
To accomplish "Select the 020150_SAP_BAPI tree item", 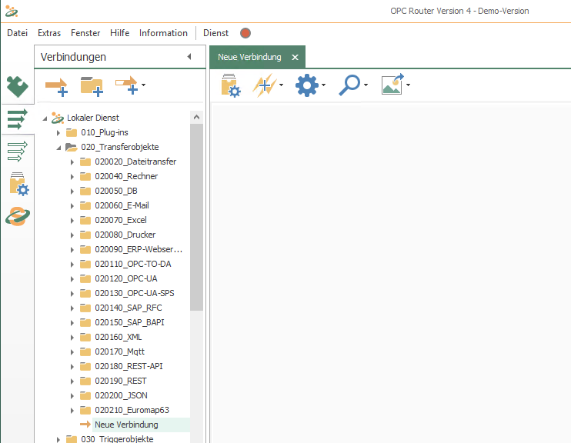I will pos(129,322).
